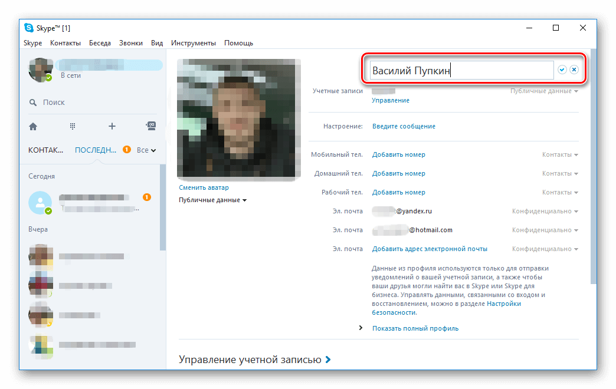This screenshot has width=616, height=389.
Task: Click Добавить адрес электронной почты link
Action: click(430, 249)
